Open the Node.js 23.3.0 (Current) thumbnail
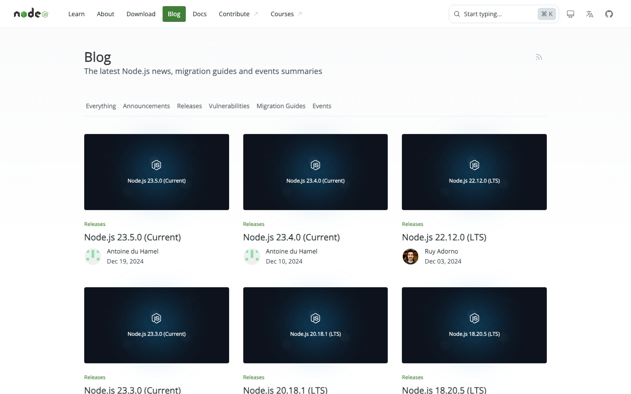 coord(156,325)
